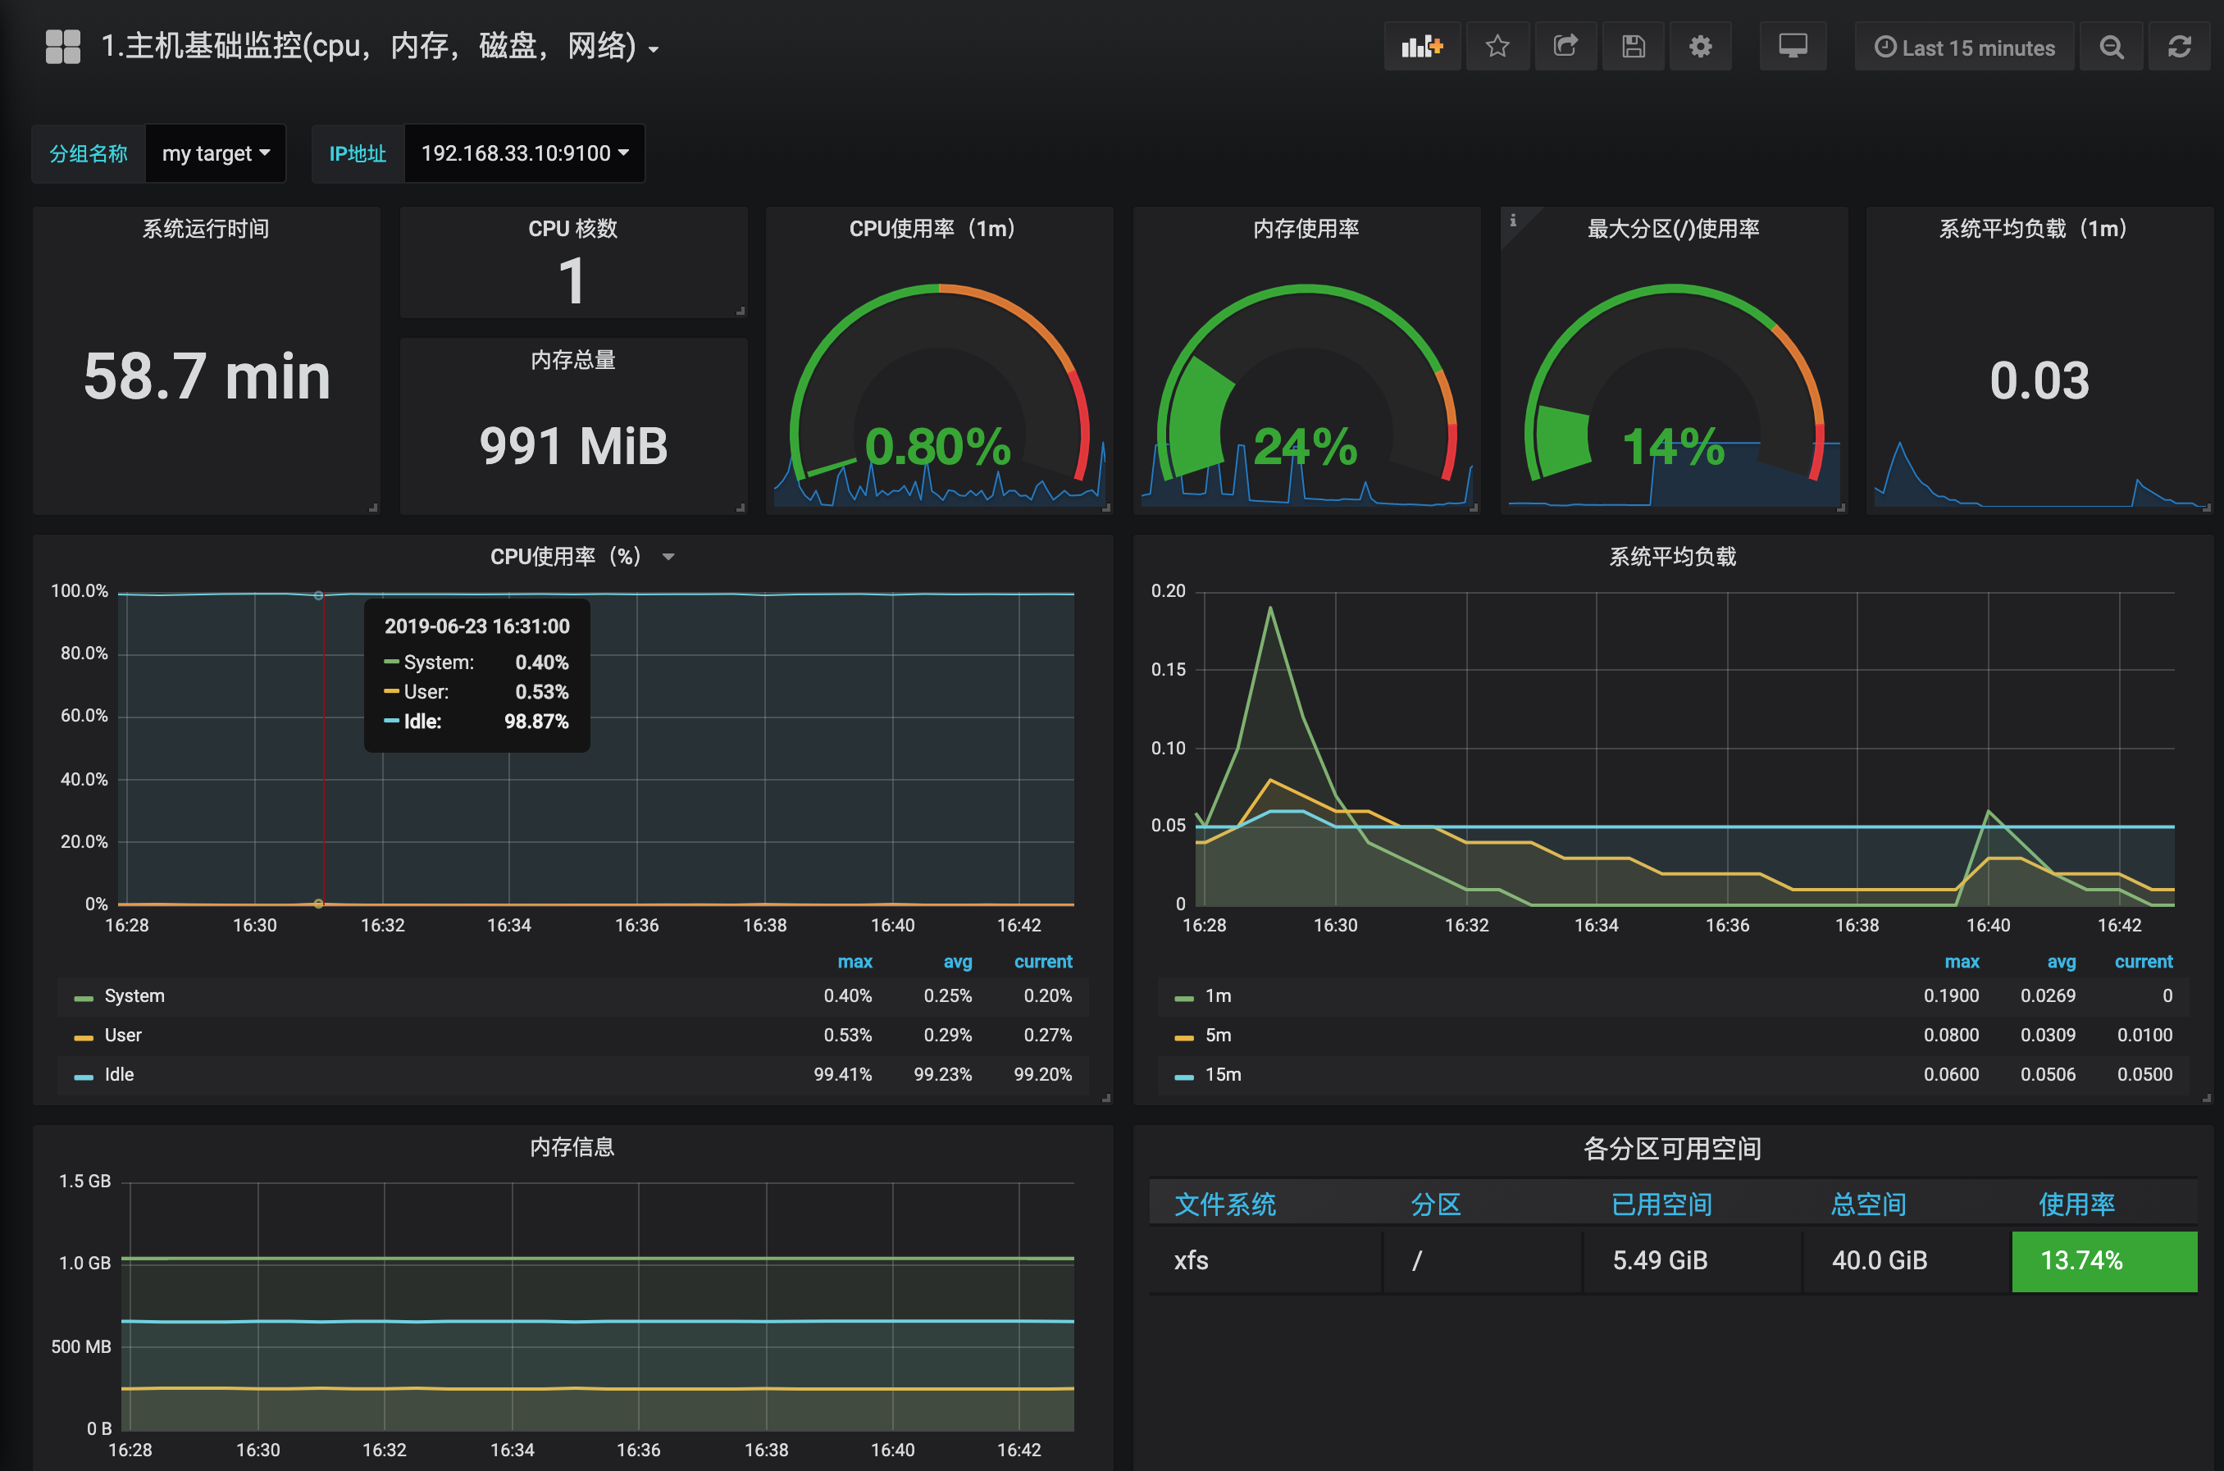Open the CPU 核数 panel title
This screenshot has width=2224, height=1471.
click(573, 229)
